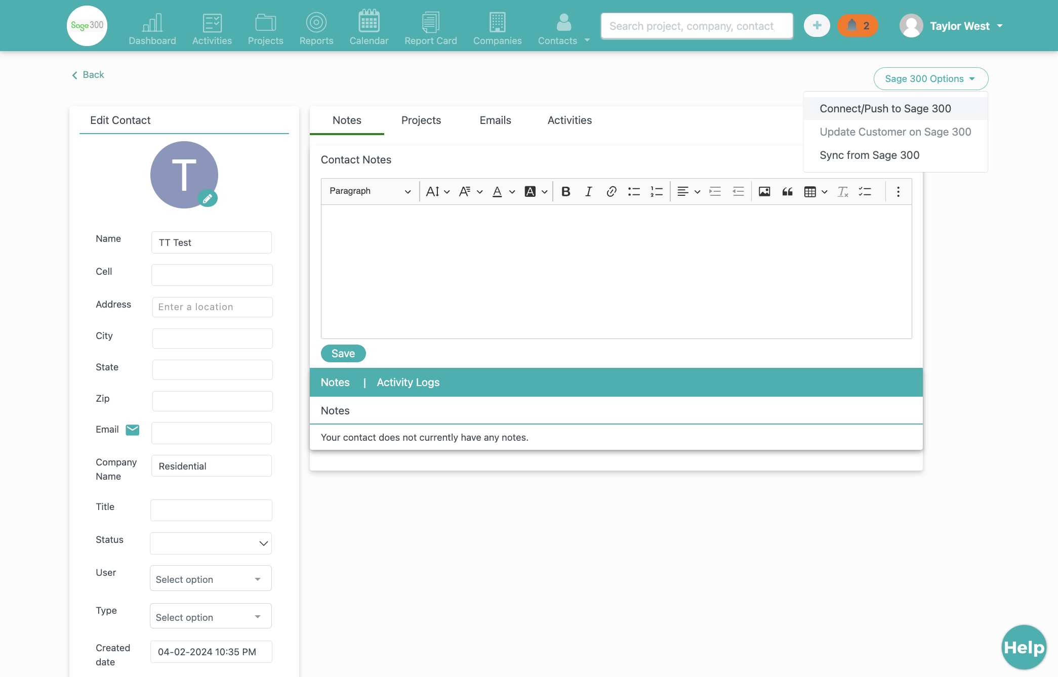The image size is (1058, 677).
Task: Switch to the Activities tab
Action: 569,120
